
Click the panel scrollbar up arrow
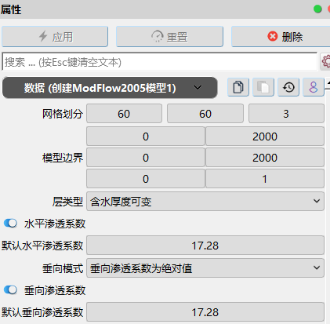tap(328, 83)
